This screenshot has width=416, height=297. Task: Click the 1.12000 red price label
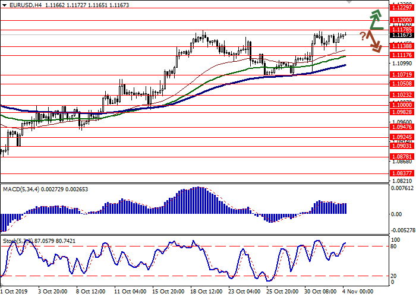(x=402, y=20)
